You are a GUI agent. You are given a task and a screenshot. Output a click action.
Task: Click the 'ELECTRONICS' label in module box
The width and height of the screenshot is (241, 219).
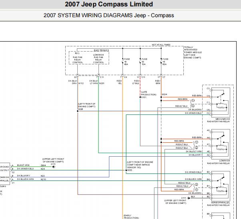101,50
